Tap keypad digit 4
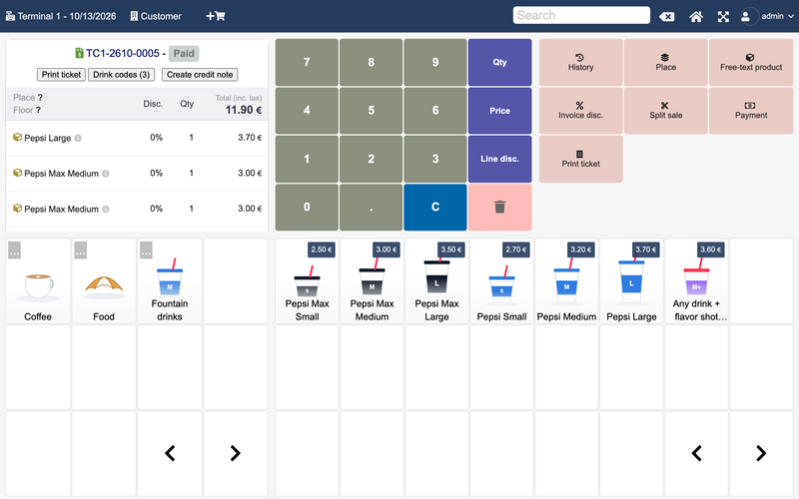The width and height of the screenshot is (799, 499). click(x=307, y=110)
